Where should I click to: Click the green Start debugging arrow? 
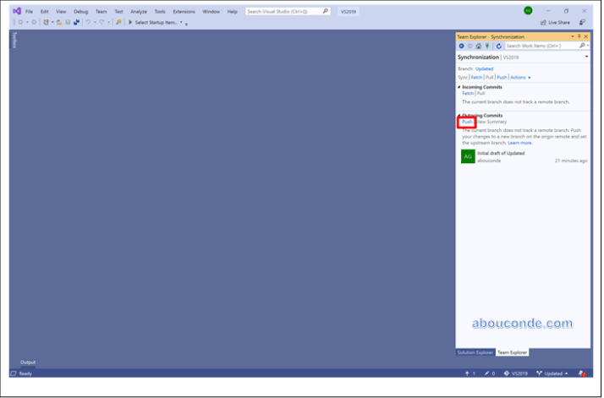tap(130, 22)
